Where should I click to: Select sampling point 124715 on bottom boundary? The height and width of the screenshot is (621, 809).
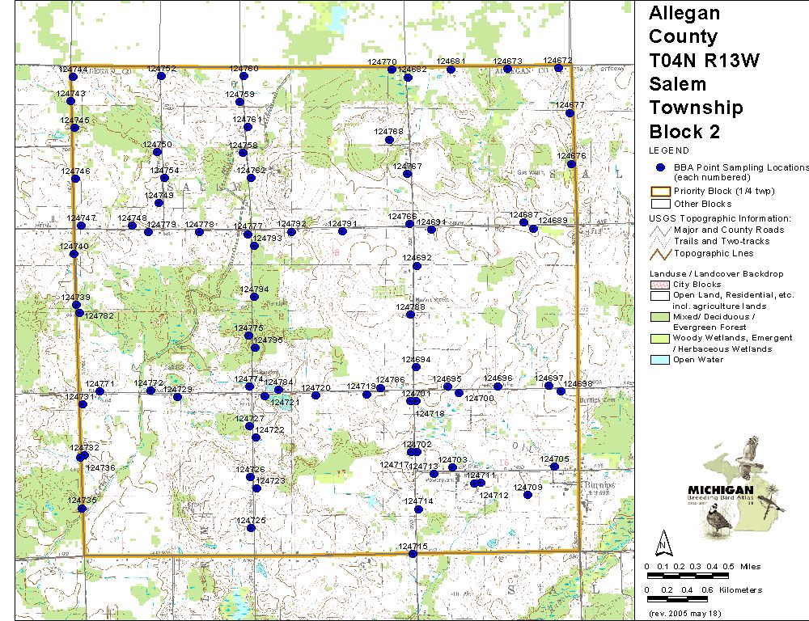coord(413,555)
